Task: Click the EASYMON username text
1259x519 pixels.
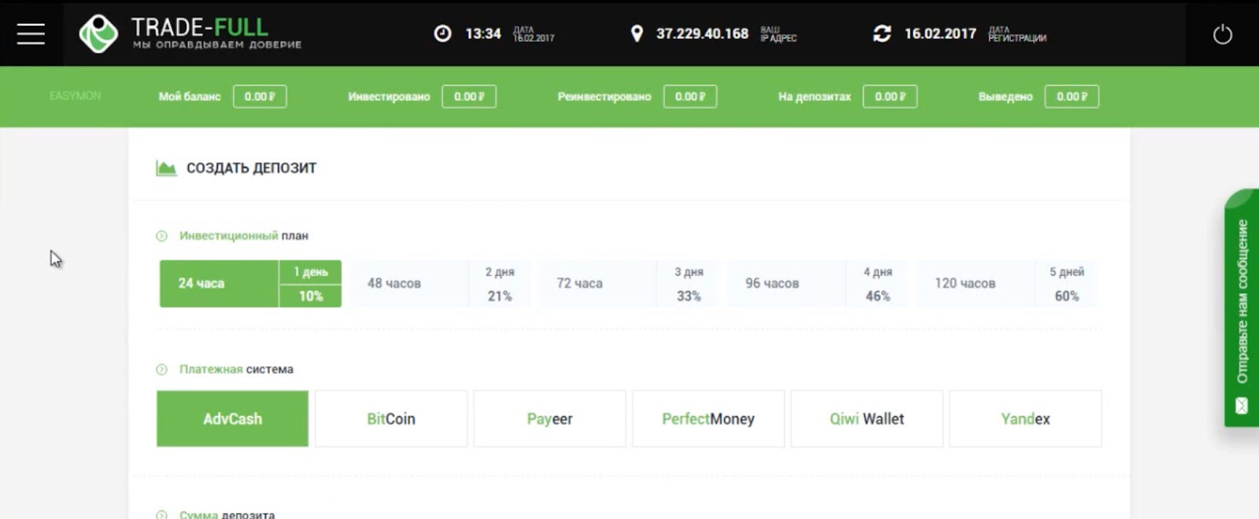Action: pyautogui.click(x=76, y=96)
